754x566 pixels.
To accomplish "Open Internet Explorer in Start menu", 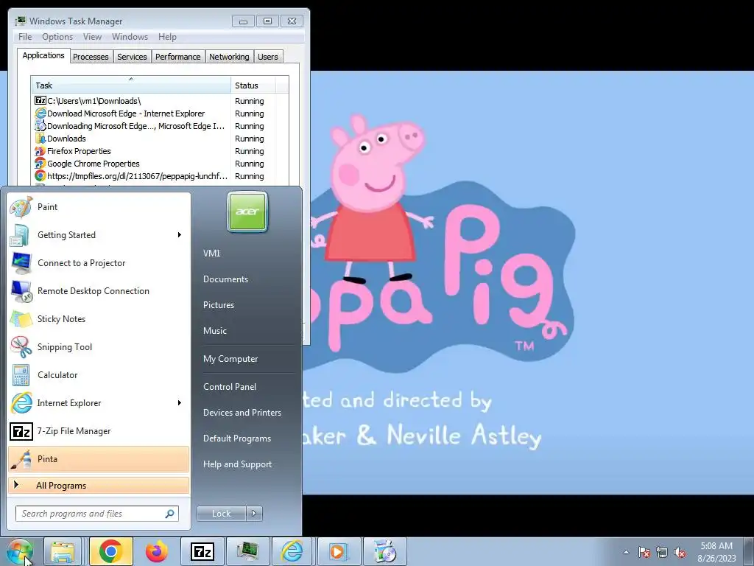I will pos(99,403).
